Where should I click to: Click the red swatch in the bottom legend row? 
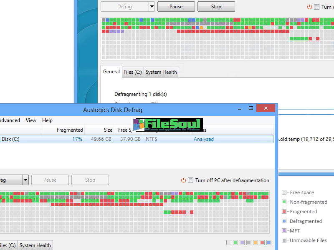(262, 242)
